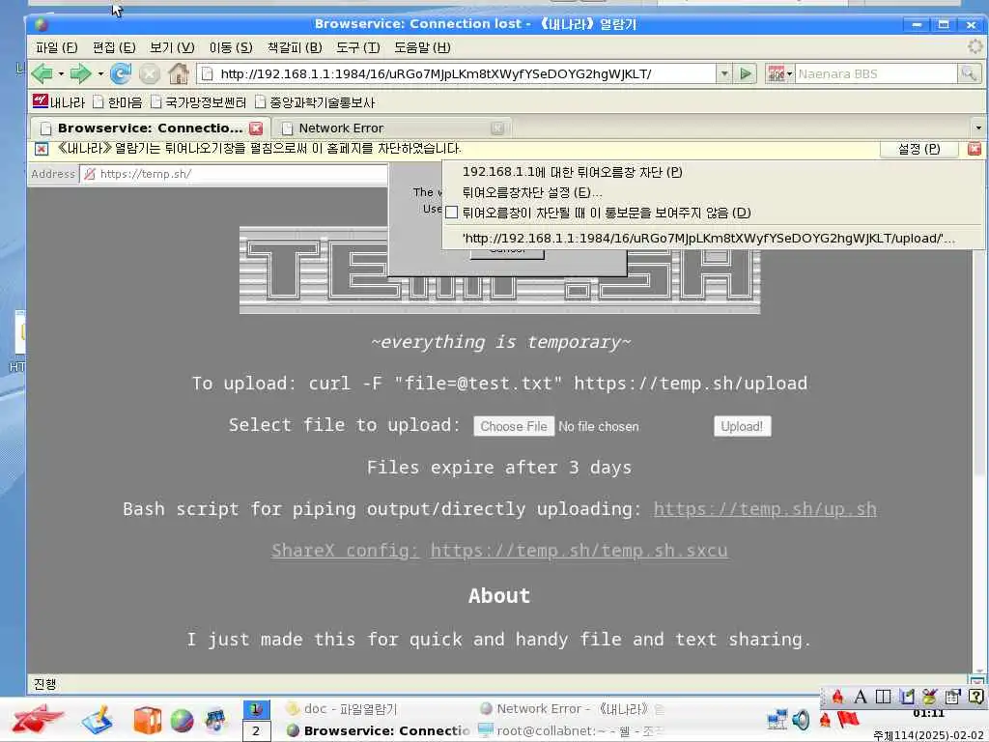Screen dimensions: 989x742
Task: Click the browser URL address field
Action: 457,73
